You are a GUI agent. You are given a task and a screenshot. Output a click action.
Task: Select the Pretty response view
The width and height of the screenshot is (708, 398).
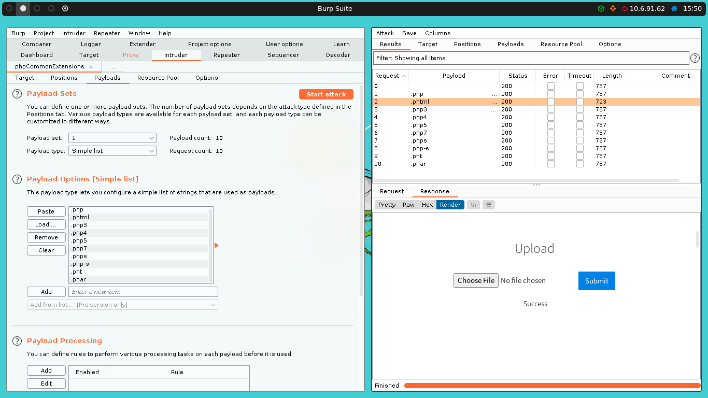(x=387, y=205)
